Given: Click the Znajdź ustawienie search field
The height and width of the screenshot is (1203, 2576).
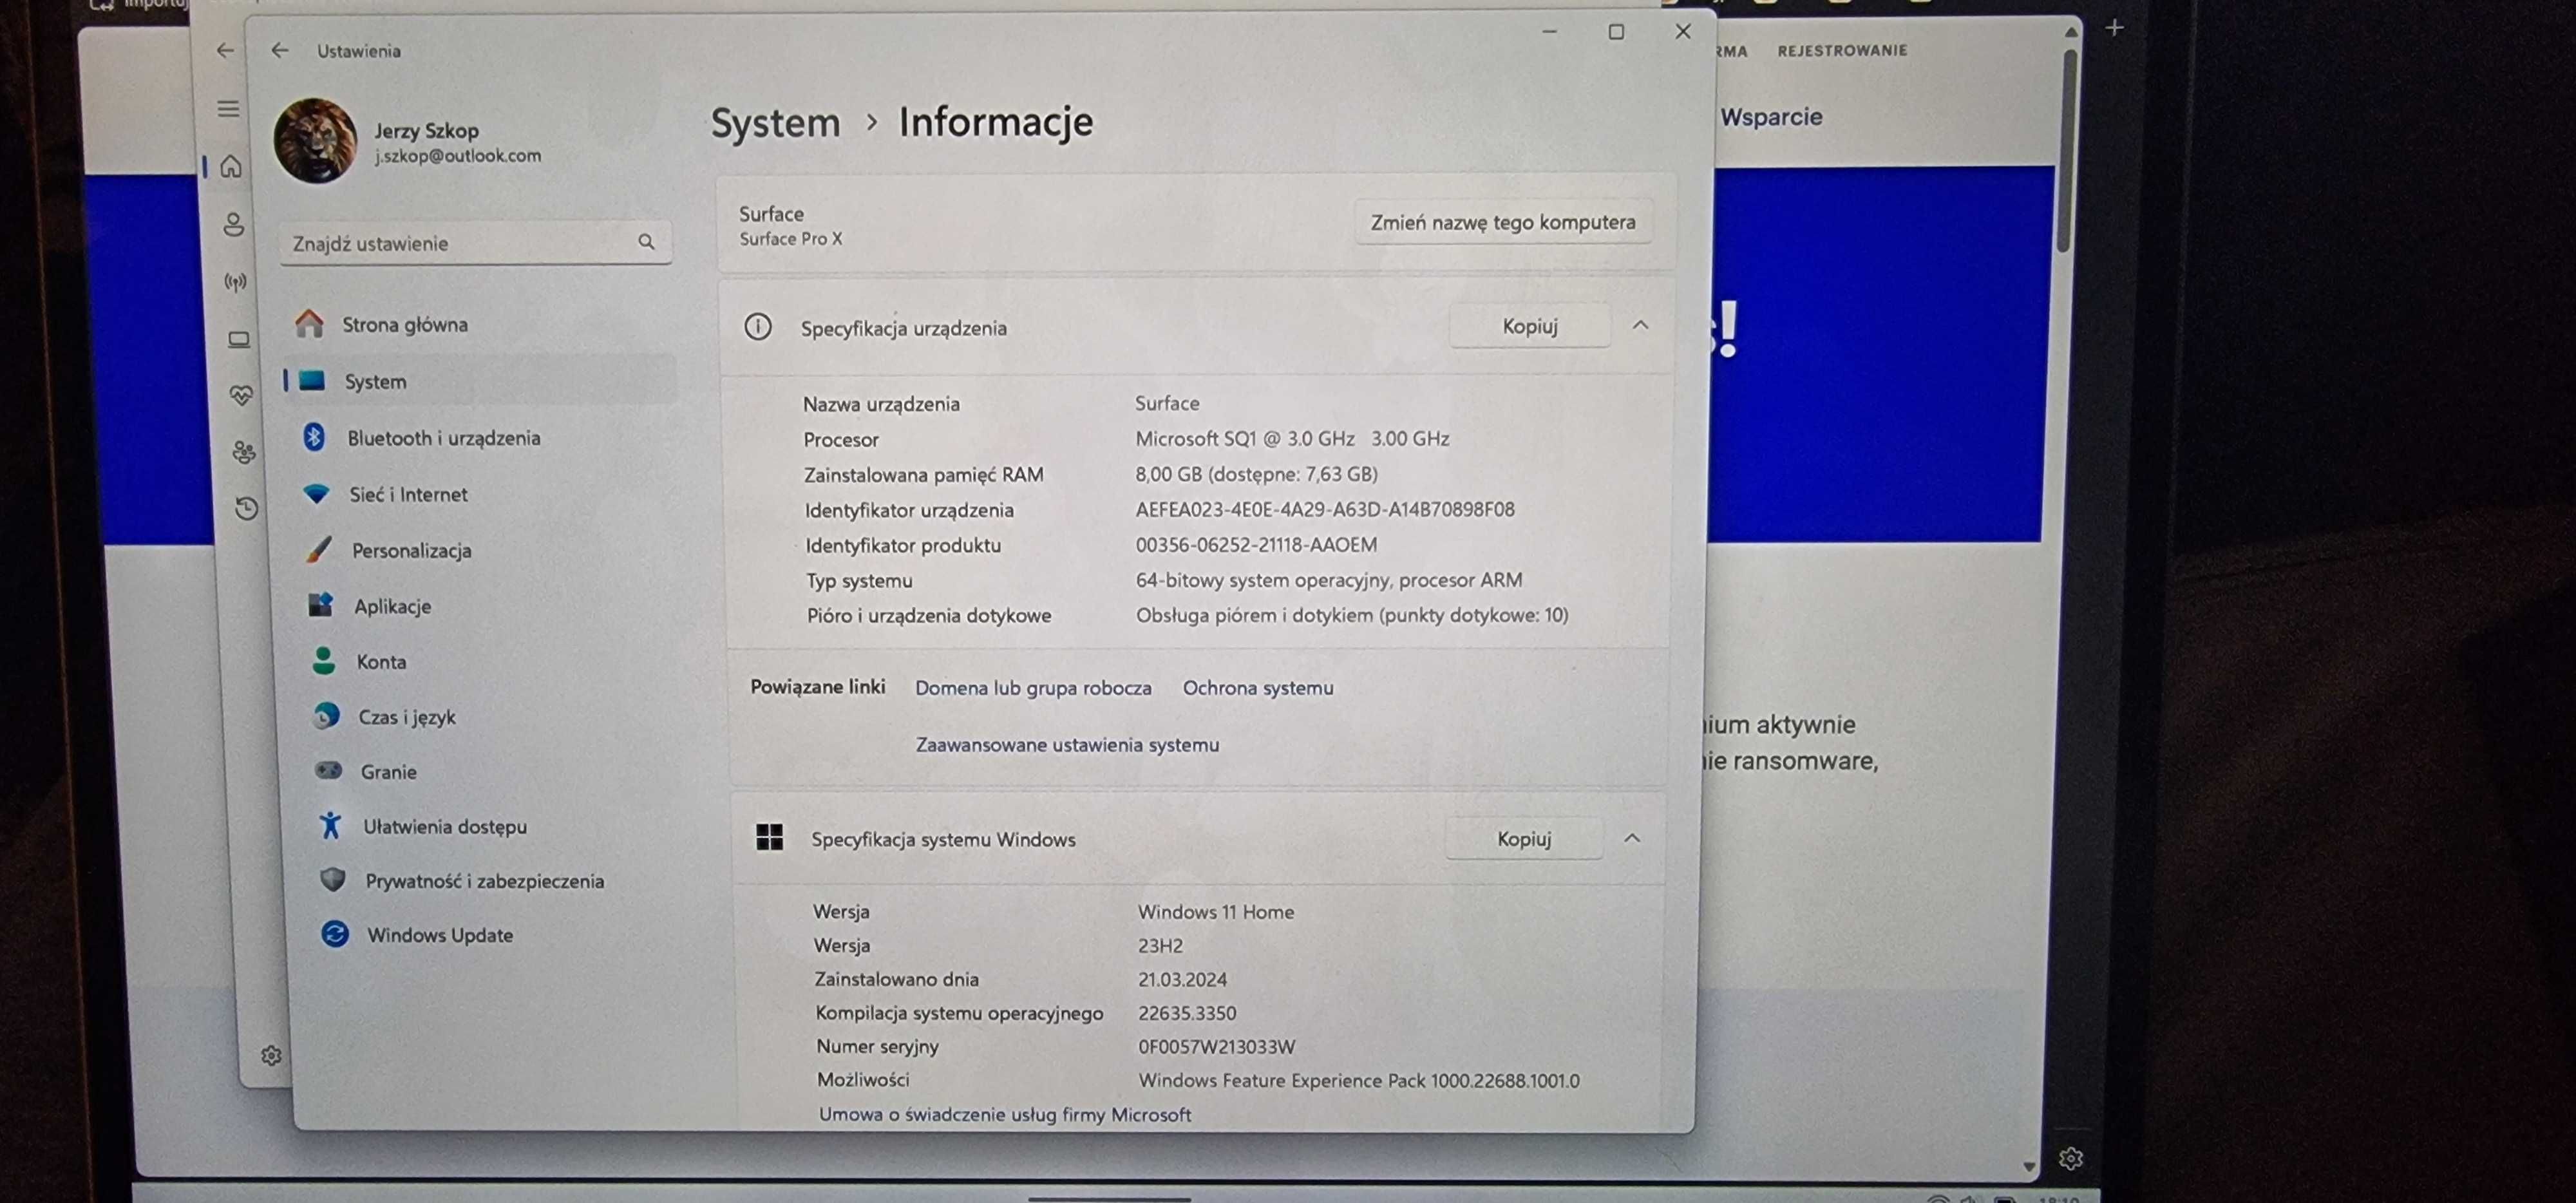Looking at the screenshot, I should click(x=476, y=242).
